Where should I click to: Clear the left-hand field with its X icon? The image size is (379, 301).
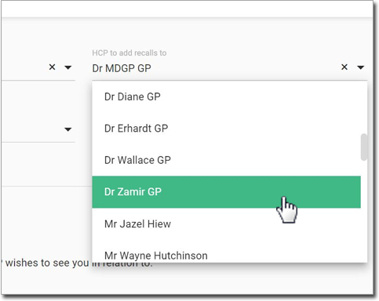click(52, 67)
